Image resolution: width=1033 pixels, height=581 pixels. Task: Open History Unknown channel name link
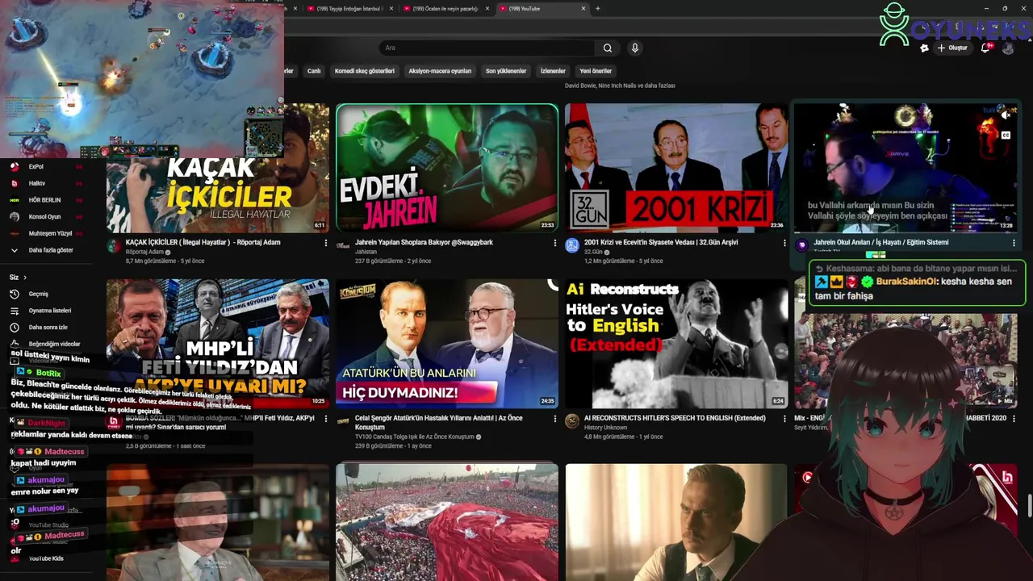(605, 428)
